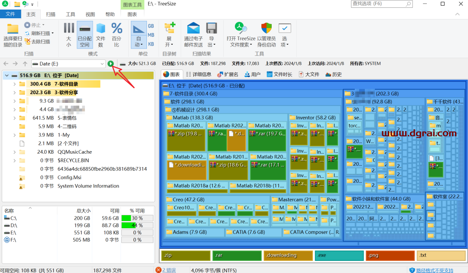Restart as administrator
The width and height of the screenshot is (468, 273).
point(266,35)
